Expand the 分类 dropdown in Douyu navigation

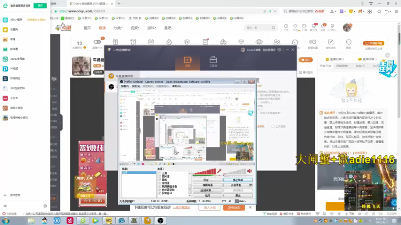[x=118, y=28]
